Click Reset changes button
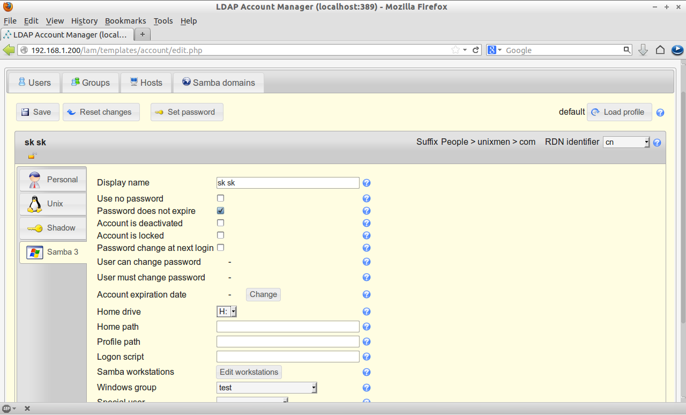The image size is (686, 415). 101,112
